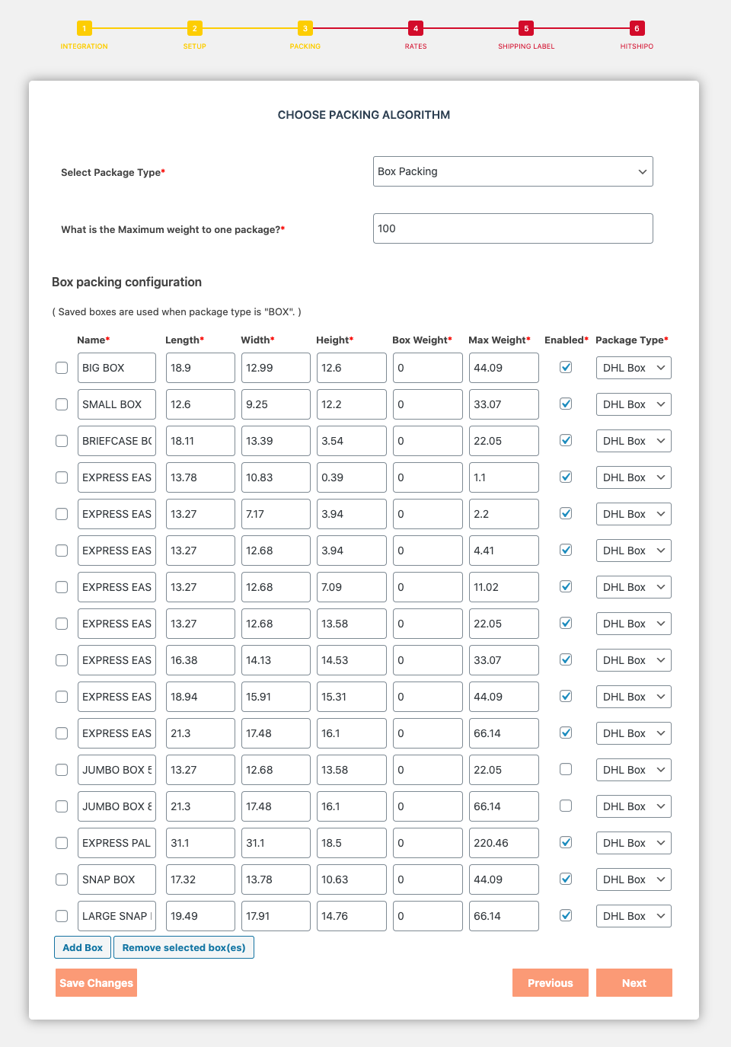
Task: Disable the SNAP BOX Enabled checkbox
Action: click(x=566, y=879)
